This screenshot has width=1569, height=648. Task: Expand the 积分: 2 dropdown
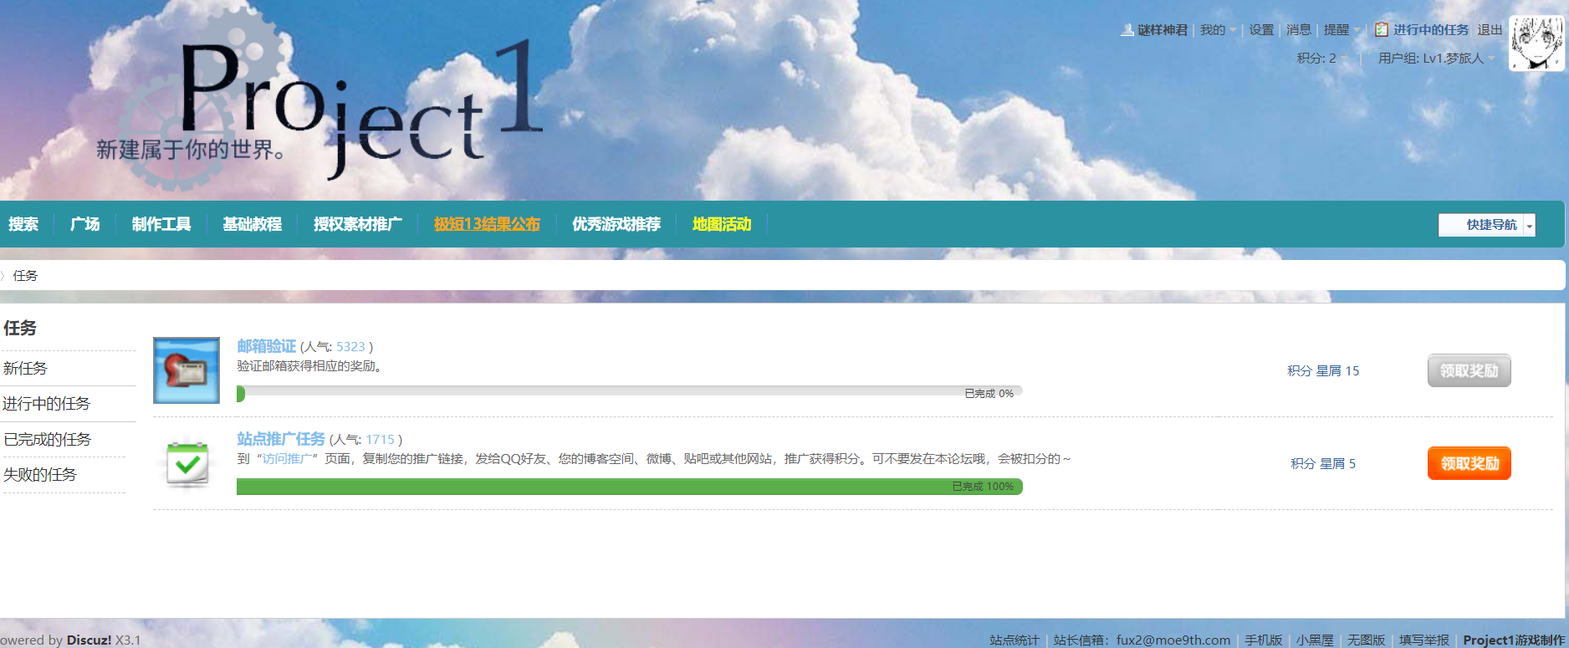[1322, 59]
